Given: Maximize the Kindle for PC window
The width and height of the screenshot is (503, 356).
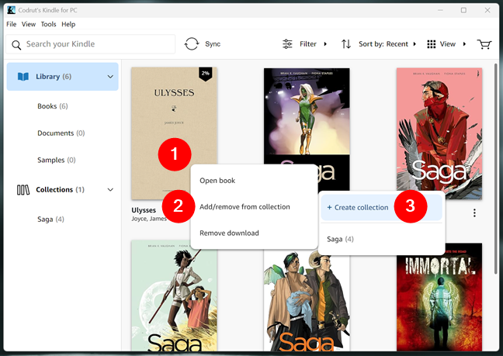Looking at the screenshot, I should (463, 10).
